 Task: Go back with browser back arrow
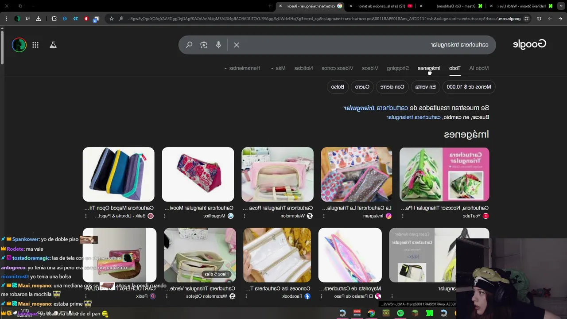pyautogui.click(x=560, y=19)
